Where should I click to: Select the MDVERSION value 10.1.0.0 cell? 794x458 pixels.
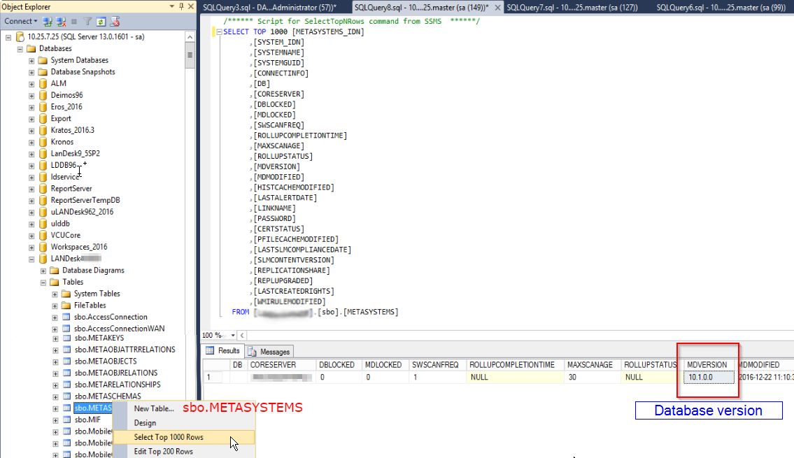click(707, 377)
